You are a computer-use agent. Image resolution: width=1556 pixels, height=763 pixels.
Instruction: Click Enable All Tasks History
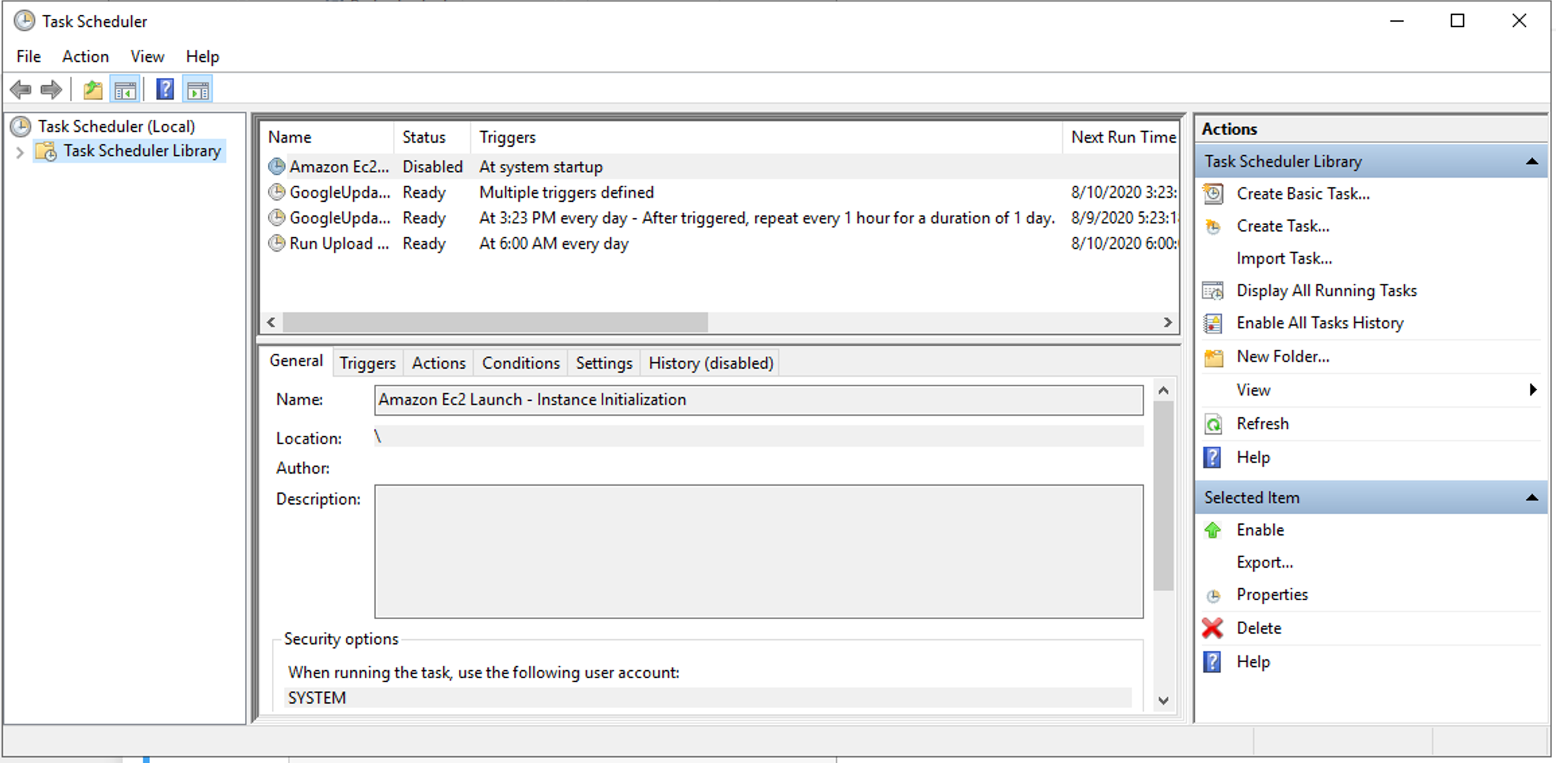pyautogui.click(x=1319, y=323)
